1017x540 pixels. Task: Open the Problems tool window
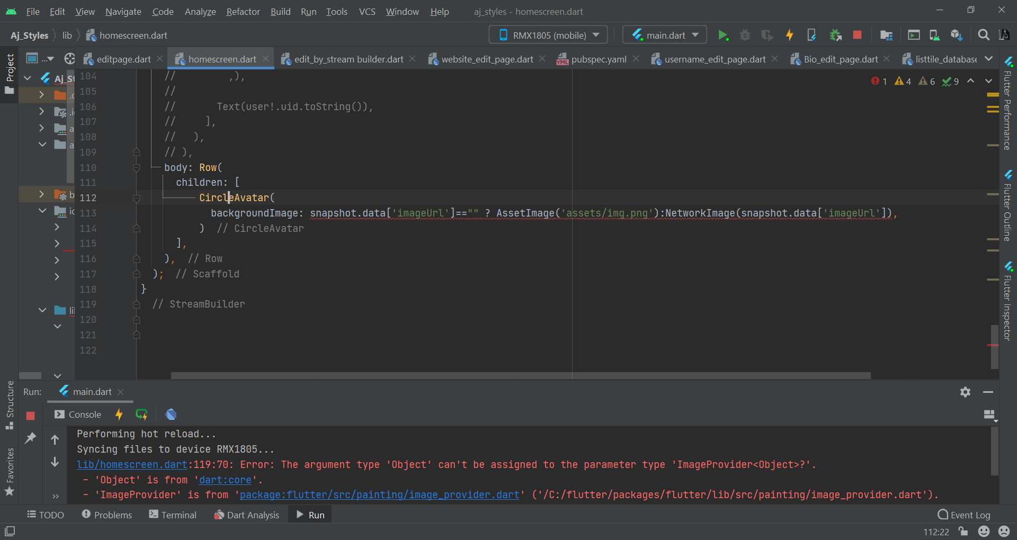(x=106, y=515)
